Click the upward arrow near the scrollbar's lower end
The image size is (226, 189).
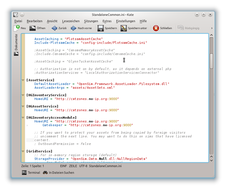pos(211,157)
